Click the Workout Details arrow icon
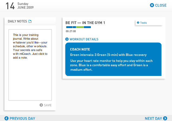The height and width of the screenshot is (121, 172). click(x=67, y=39)
